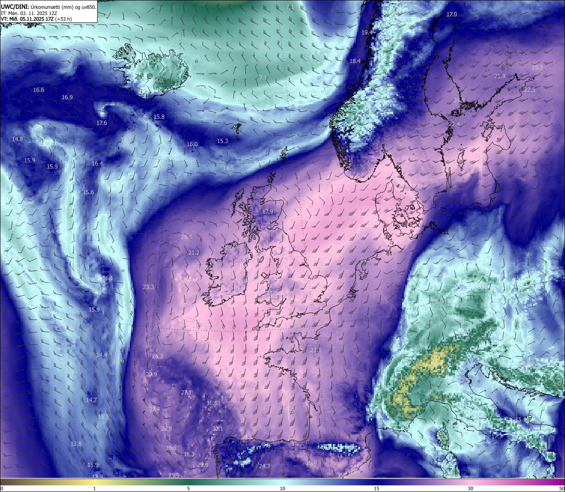Viewport: 565px width, 492px height.
Task: Click the 26.8 value label
Action: 171,448
